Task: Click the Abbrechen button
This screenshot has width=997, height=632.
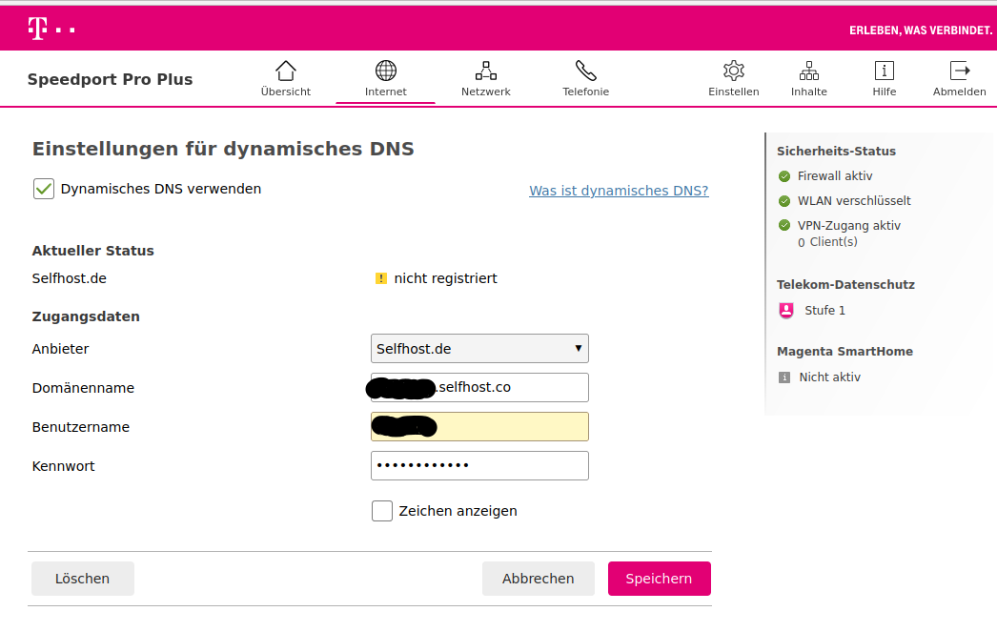Action: tap(538, 579)
